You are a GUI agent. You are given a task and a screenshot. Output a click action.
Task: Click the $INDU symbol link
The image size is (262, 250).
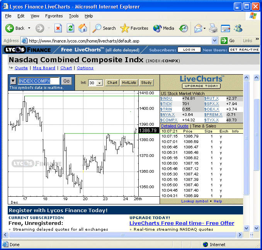point(166,99)
